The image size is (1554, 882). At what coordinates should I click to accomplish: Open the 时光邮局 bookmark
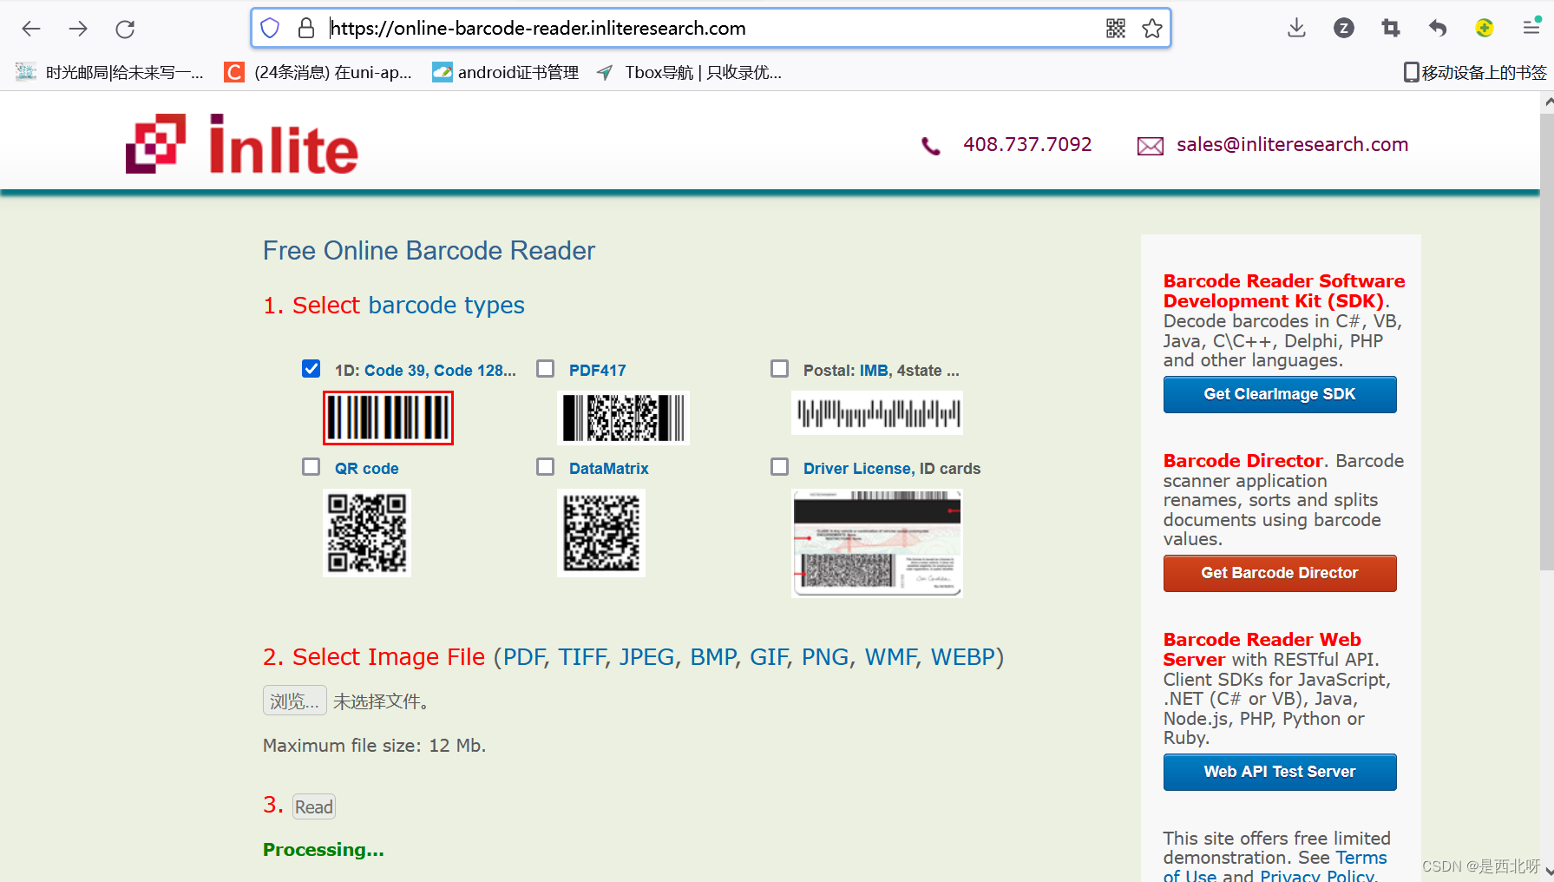pos(109,73)
